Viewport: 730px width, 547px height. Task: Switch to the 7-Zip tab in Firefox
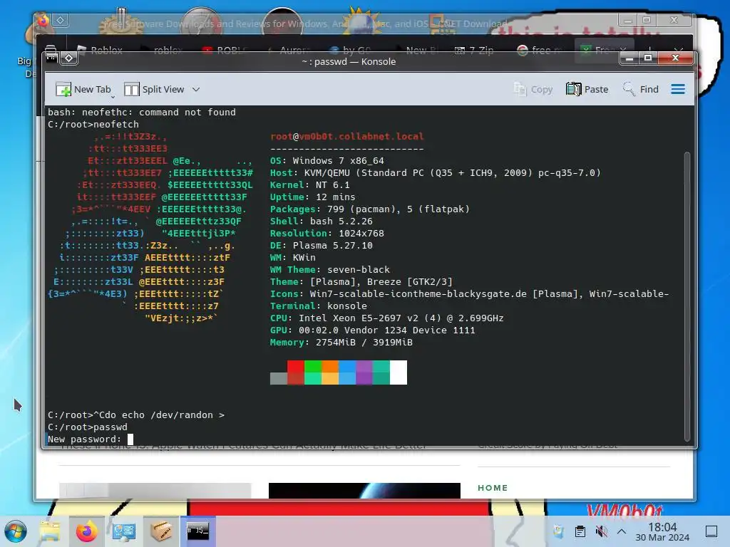(475, 50)
